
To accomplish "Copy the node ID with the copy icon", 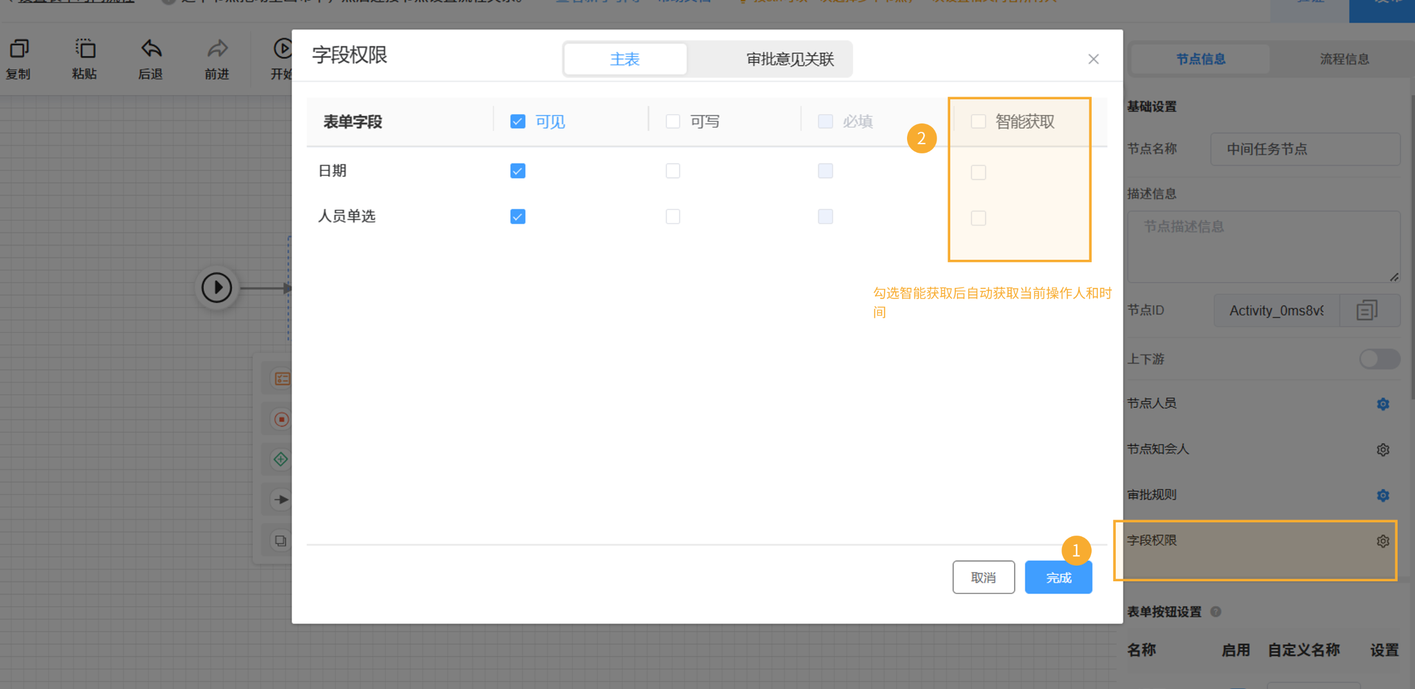I will [1367, 310].
